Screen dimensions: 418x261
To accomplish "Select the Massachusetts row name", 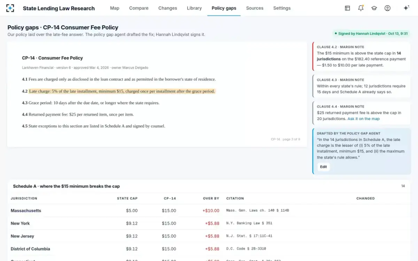I will (26, 211).
